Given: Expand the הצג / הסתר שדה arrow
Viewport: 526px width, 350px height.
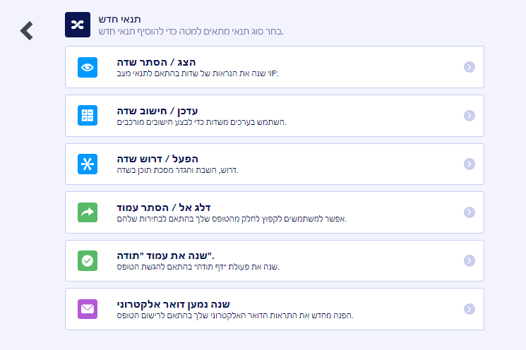Looking at the screenshot, I should [469, 67].
